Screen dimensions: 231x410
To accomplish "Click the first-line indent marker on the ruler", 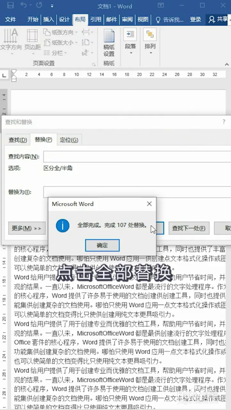I will 14,72.
